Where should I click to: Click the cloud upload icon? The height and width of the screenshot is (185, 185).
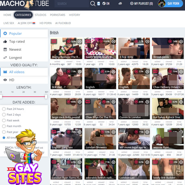[120, 4]
